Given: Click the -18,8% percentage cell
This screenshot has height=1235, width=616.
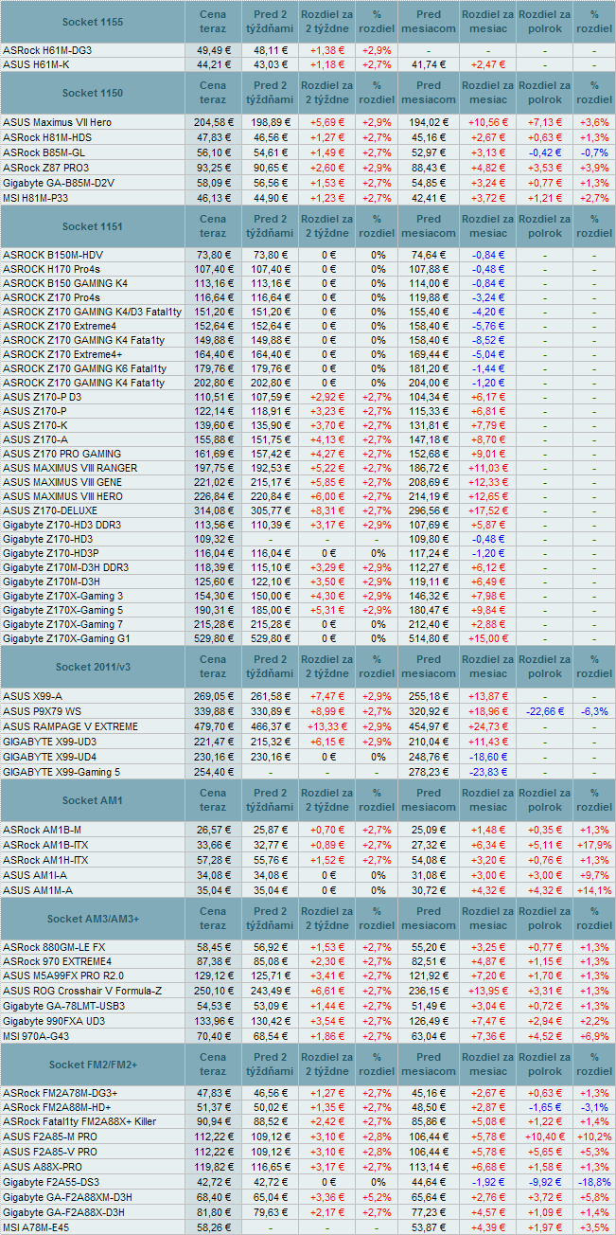Looking at the screenshot, I should tap(594, 1183).
